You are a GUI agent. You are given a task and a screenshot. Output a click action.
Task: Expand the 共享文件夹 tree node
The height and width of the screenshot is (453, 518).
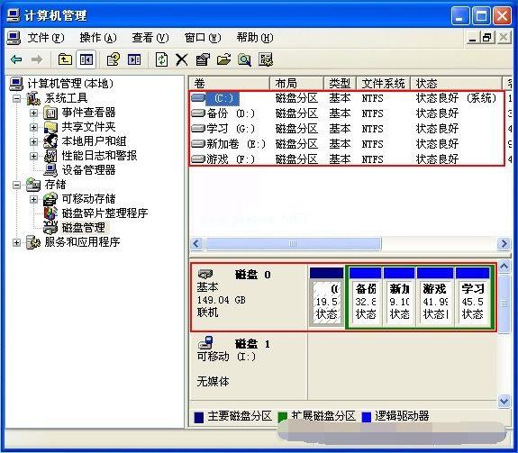coord(33,127)
